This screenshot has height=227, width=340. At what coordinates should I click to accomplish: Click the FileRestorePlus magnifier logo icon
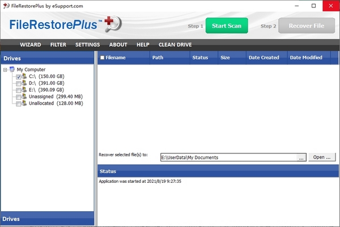point(113,24)
